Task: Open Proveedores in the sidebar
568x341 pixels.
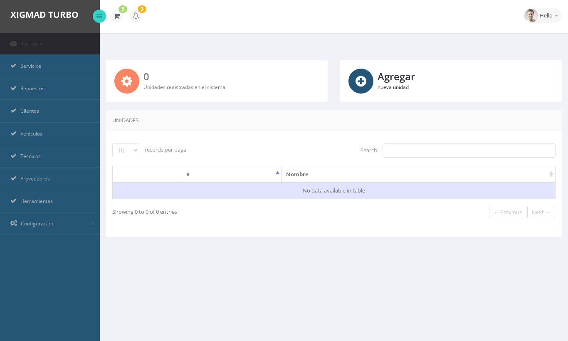Action: point(50,179)
